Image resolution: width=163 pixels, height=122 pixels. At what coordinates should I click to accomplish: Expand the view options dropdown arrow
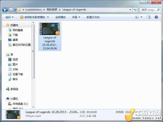point(141,17)
